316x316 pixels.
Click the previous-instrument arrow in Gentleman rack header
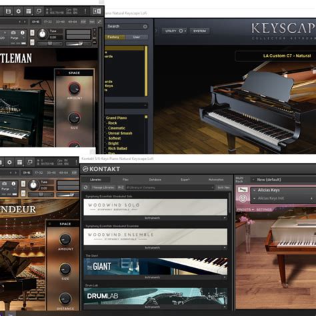[x=19, y=22]
